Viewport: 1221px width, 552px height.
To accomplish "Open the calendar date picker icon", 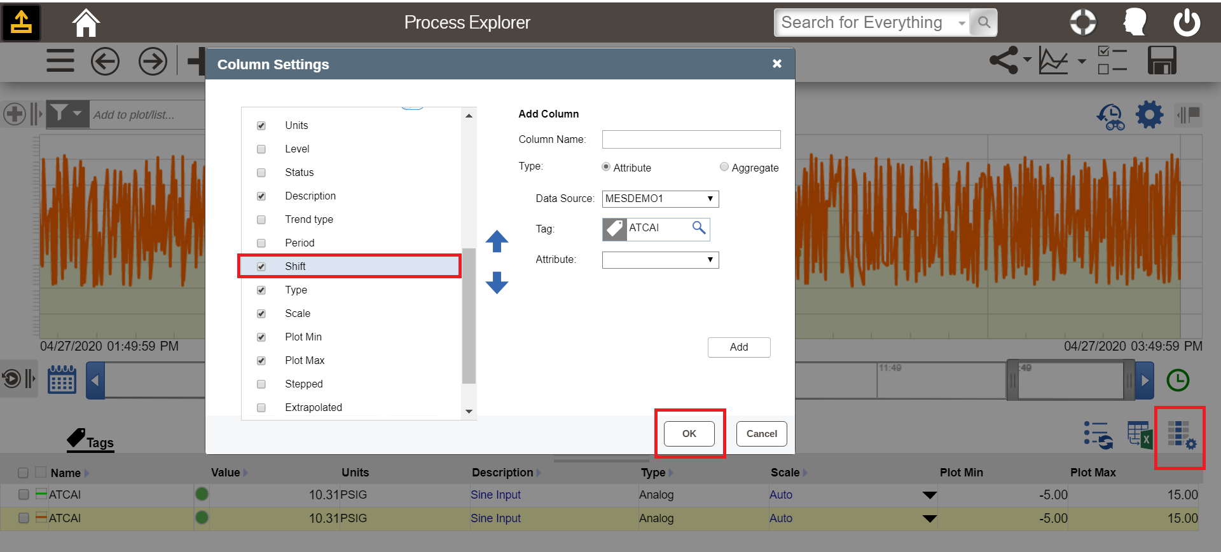I will (x=62, y=380).
